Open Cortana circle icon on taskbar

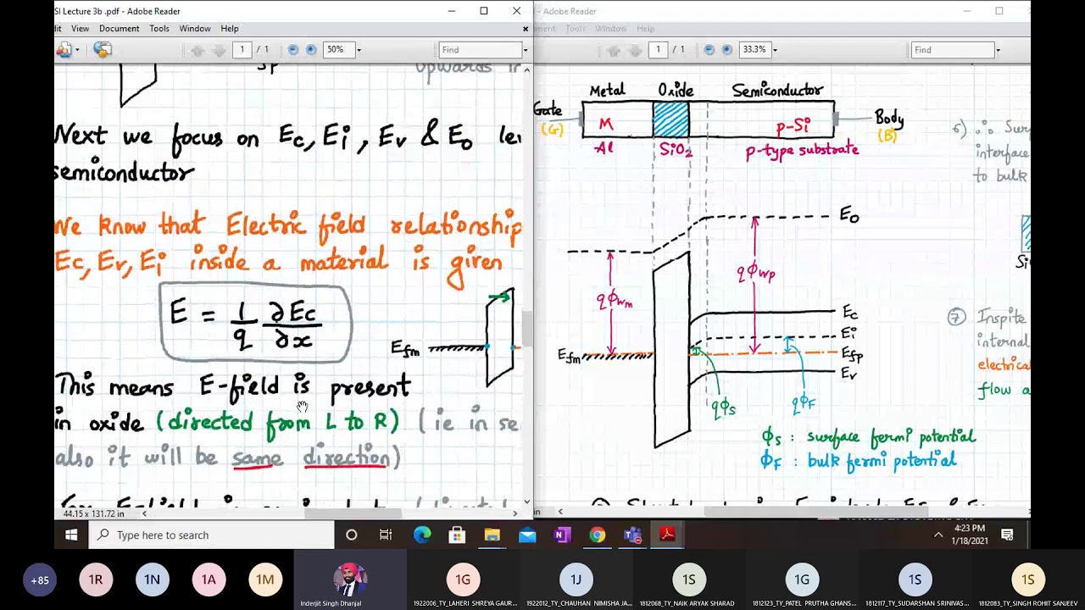point(351,535)
